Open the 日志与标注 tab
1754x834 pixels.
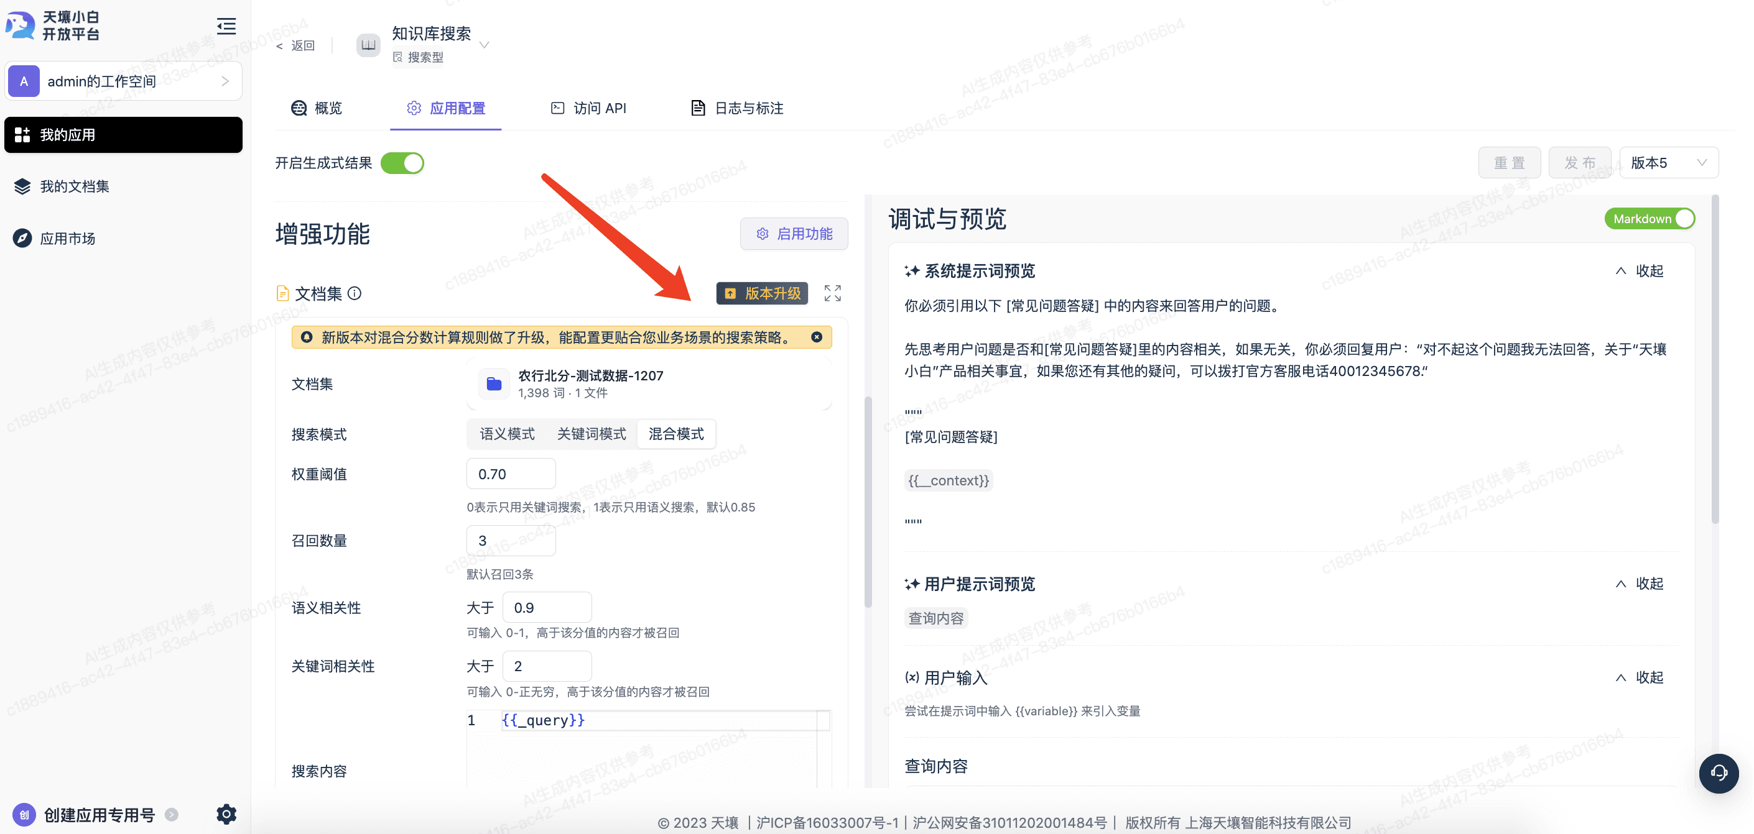[x=738, y=108]
